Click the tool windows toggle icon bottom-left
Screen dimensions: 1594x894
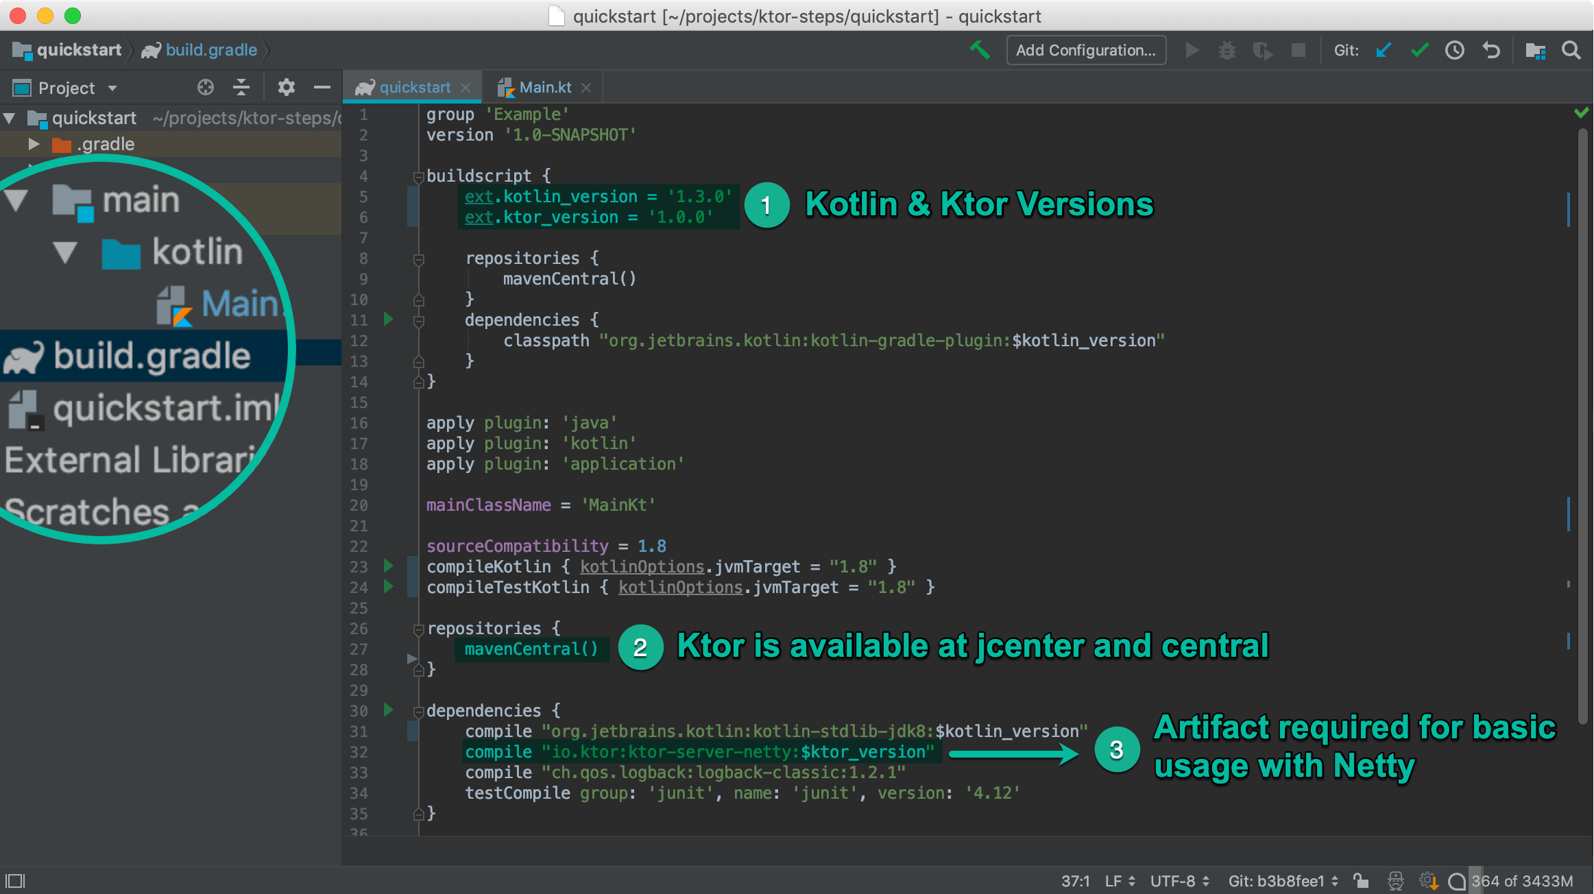tap(15, 881)
